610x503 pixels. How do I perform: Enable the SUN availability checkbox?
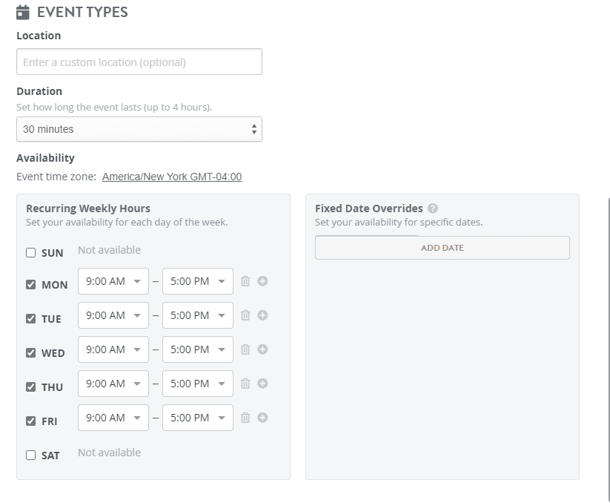pos(30,252)
